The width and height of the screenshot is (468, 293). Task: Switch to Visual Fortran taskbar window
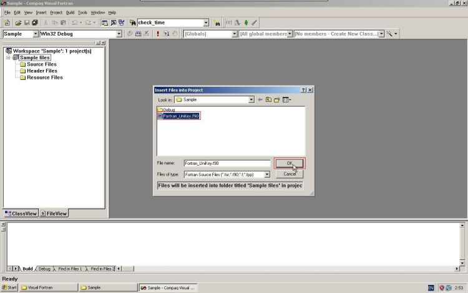48,287
